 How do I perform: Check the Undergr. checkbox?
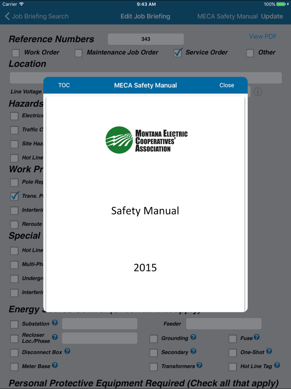click(x=14, y=279)
